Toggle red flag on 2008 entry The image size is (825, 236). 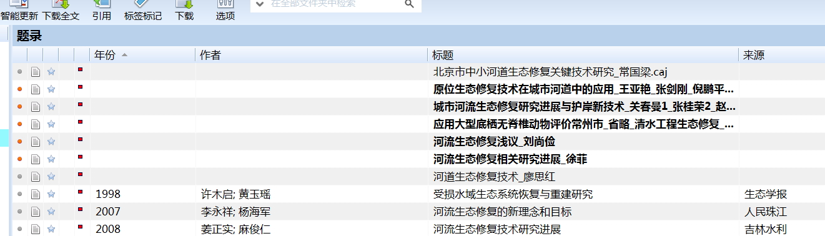[x=80, y=227]
